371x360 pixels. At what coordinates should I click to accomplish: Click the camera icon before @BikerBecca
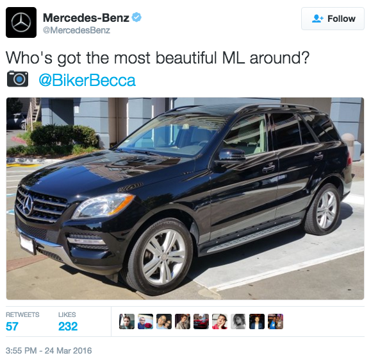(17, 79)
